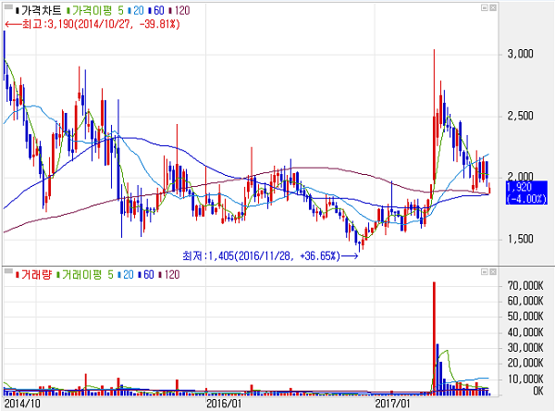The width and height of the screenshot is (555, 411).
Task: Click the 최고:3,190 high price annotation
Action: [x=92, y=24]
